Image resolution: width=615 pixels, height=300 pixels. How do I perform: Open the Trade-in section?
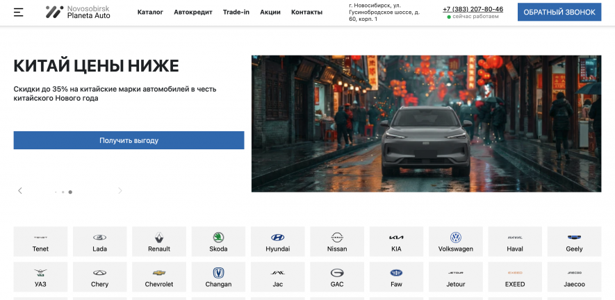coord(236,12)
